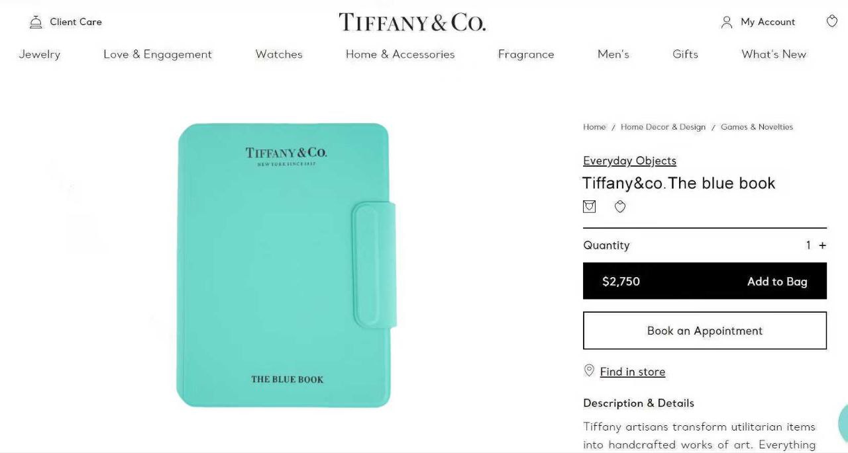Go to Home Decor & Design breadcrumb
The image size is (848, 453).
(663, 127)
